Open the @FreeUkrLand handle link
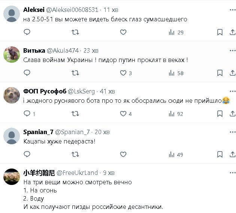236x213 pixels. pos(78,173)
